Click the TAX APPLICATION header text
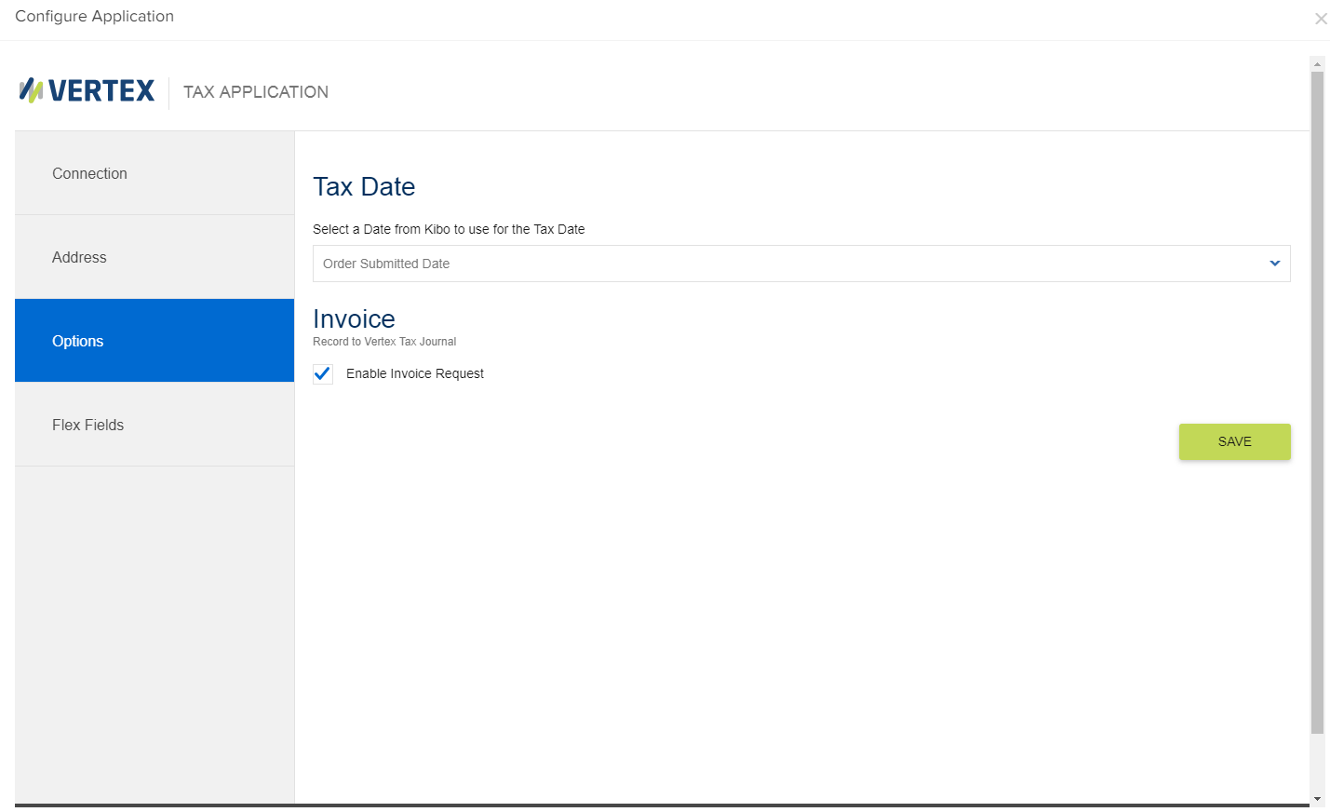This screenshot has width=1330, height=812. (x=255, y=91)
